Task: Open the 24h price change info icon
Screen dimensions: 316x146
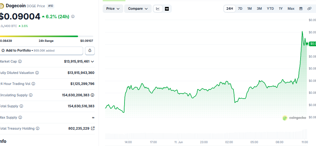Action: coord(73,16)
